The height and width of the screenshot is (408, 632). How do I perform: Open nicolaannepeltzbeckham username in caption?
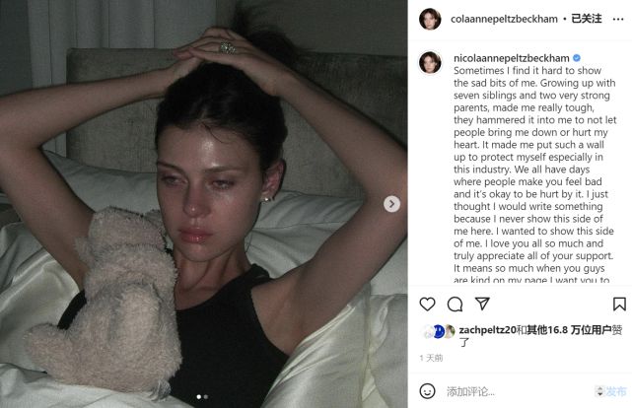click(x=512, y=58)
